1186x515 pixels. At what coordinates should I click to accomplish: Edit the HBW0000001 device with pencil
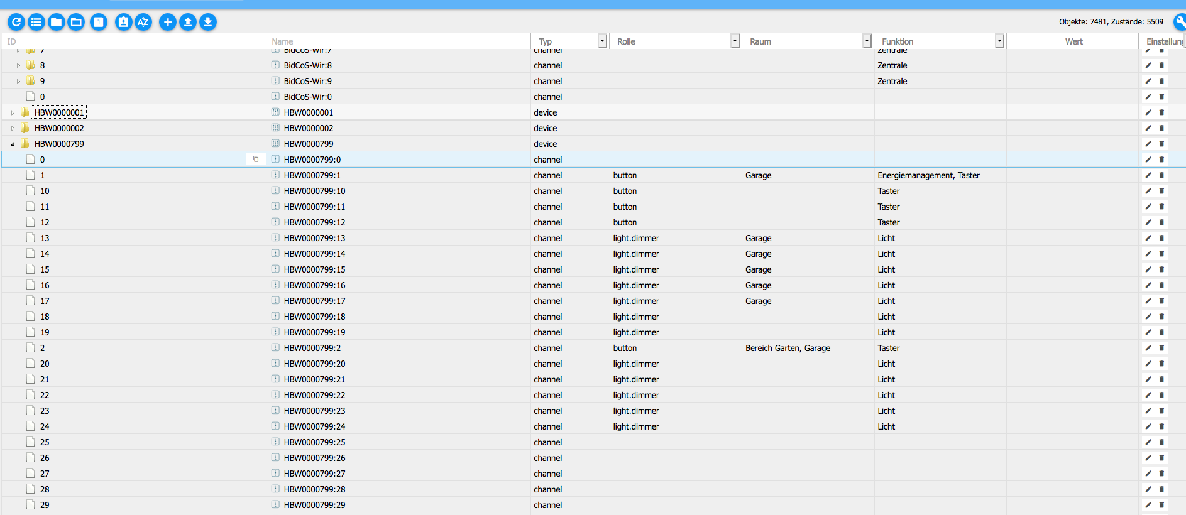coord(1148,112)
